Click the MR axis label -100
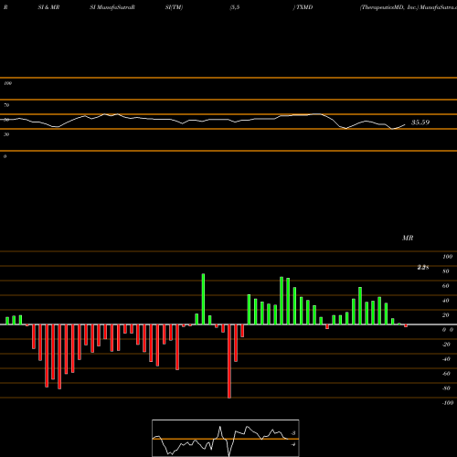This screenshot has width=457, height=457. click(x=447, y=403)
